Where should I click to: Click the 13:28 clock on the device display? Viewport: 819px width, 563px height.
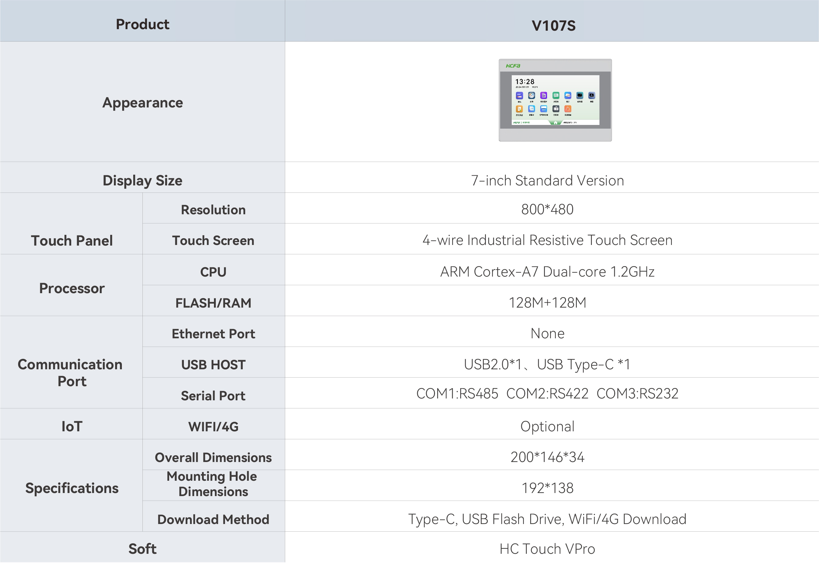[x=525, y=82]
